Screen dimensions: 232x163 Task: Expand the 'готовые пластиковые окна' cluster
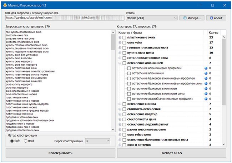(x=120, y=48)
